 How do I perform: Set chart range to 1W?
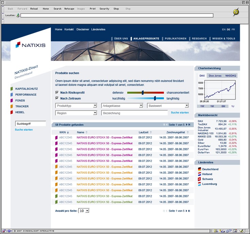(x=202, y=106)
